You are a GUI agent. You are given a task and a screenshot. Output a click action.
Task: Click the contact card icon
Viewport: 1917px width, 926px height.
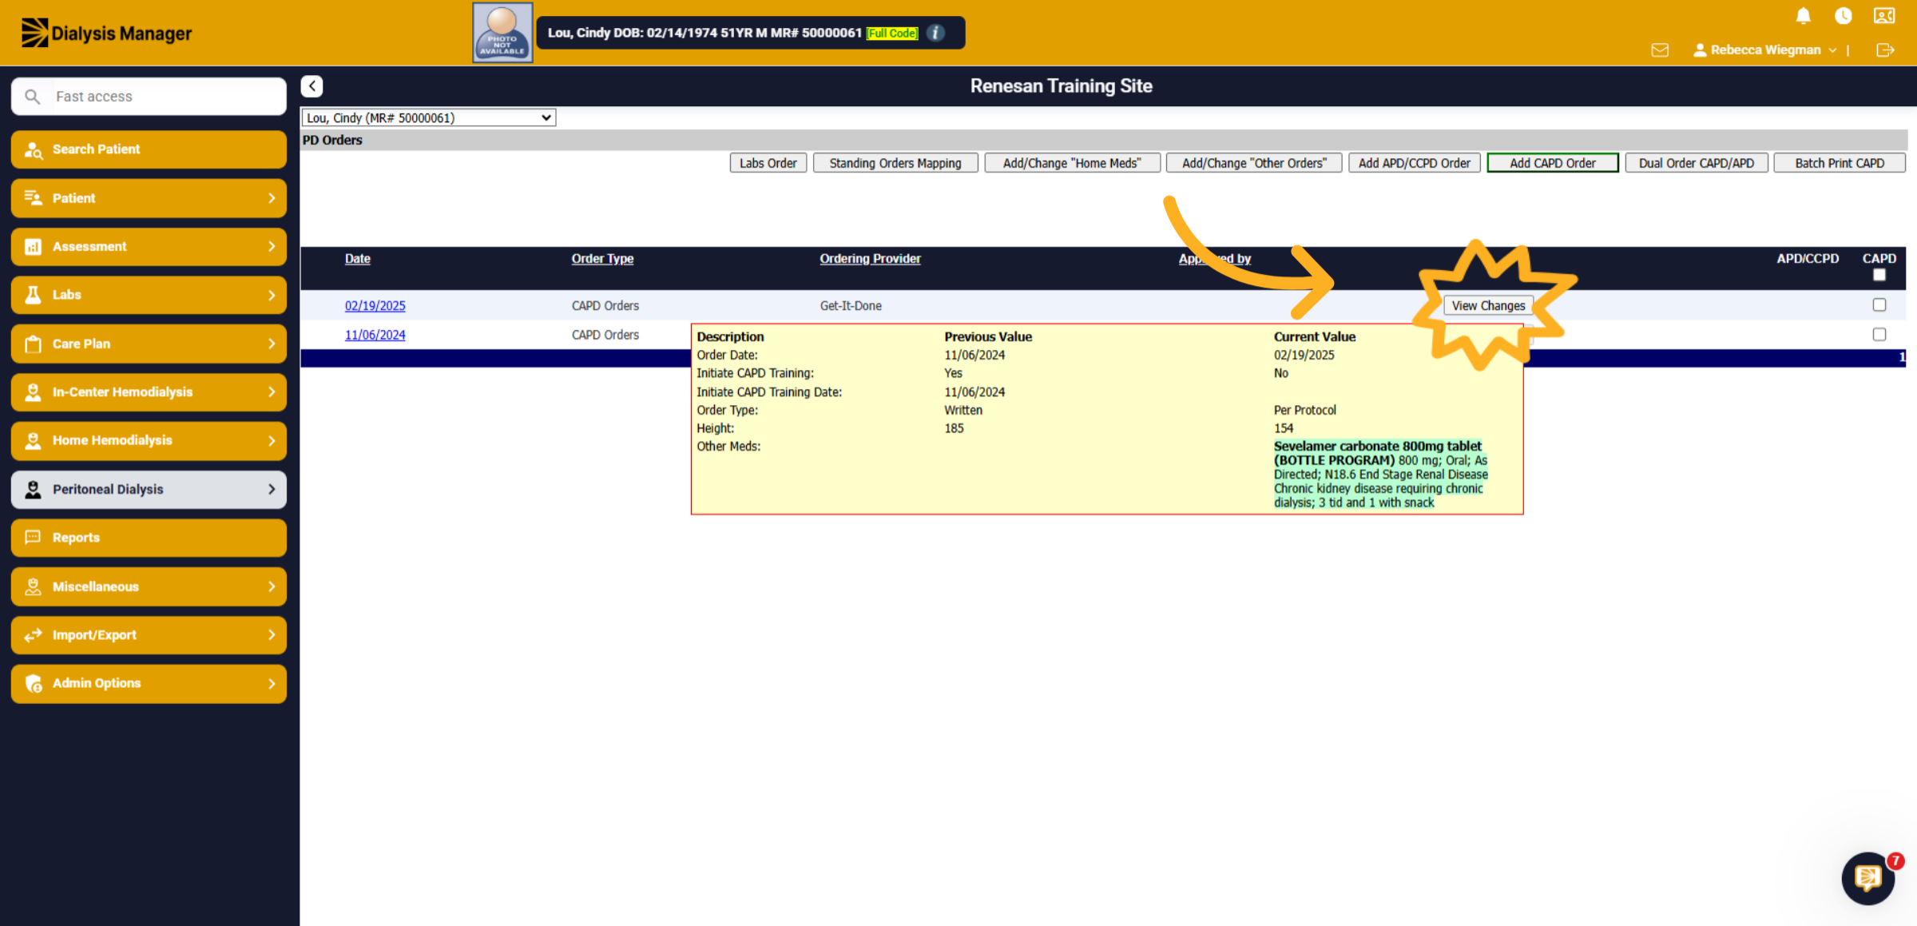[1884, 16]
